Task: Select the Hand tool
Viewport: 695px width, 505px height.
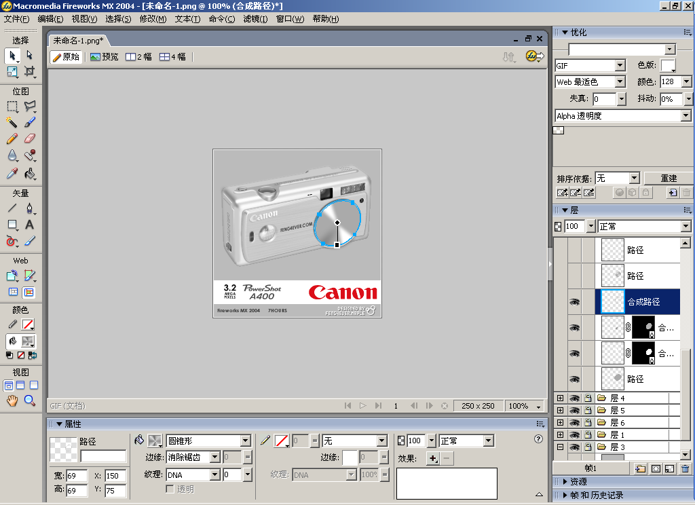Action: pyautogui.click(x=12, y=400)
